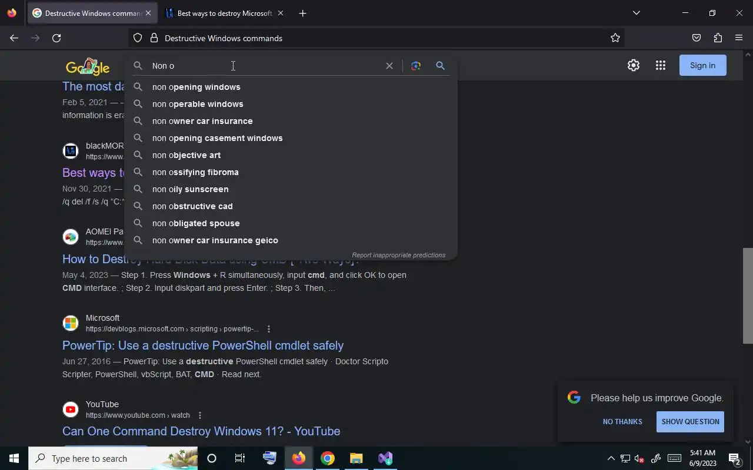Screen dimensions: 753x470
Task: Open touch keyboard from tray
Action: (674, 458)
